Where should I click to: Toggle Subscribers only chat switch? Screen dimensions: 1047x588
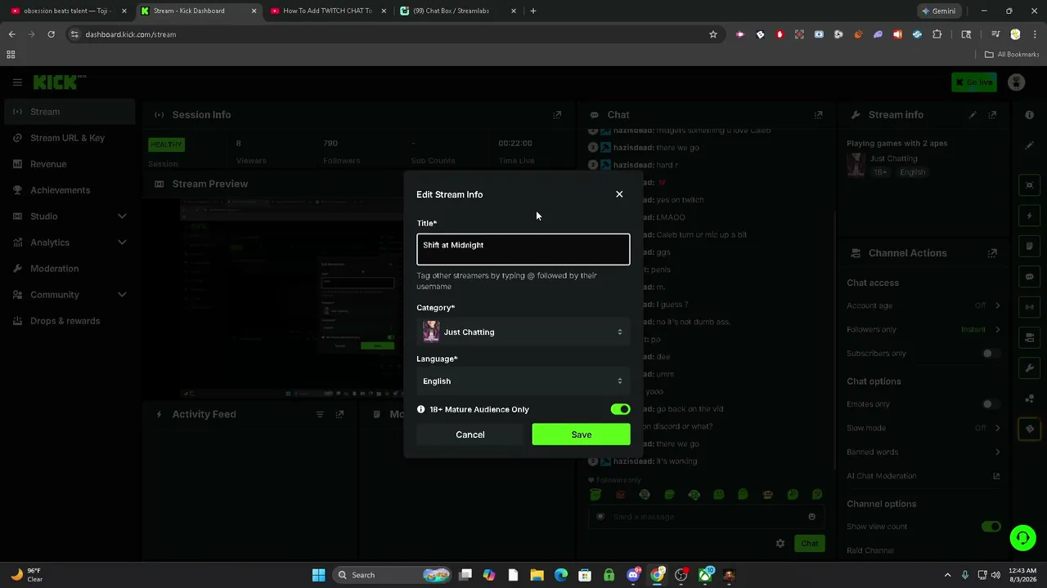coord(991,354)
